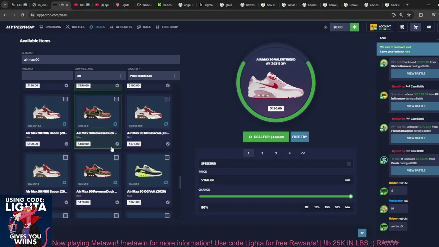Image resolution: width=439 pixels, height=247 pixels.
Task: Tick checkbox on Size US 9 Reverse Duck card
Action: (116, 157)
